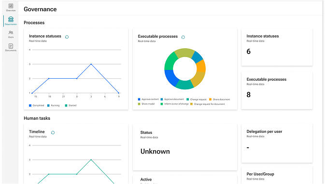Toggle the Completed series in legend

coord(37,105)
